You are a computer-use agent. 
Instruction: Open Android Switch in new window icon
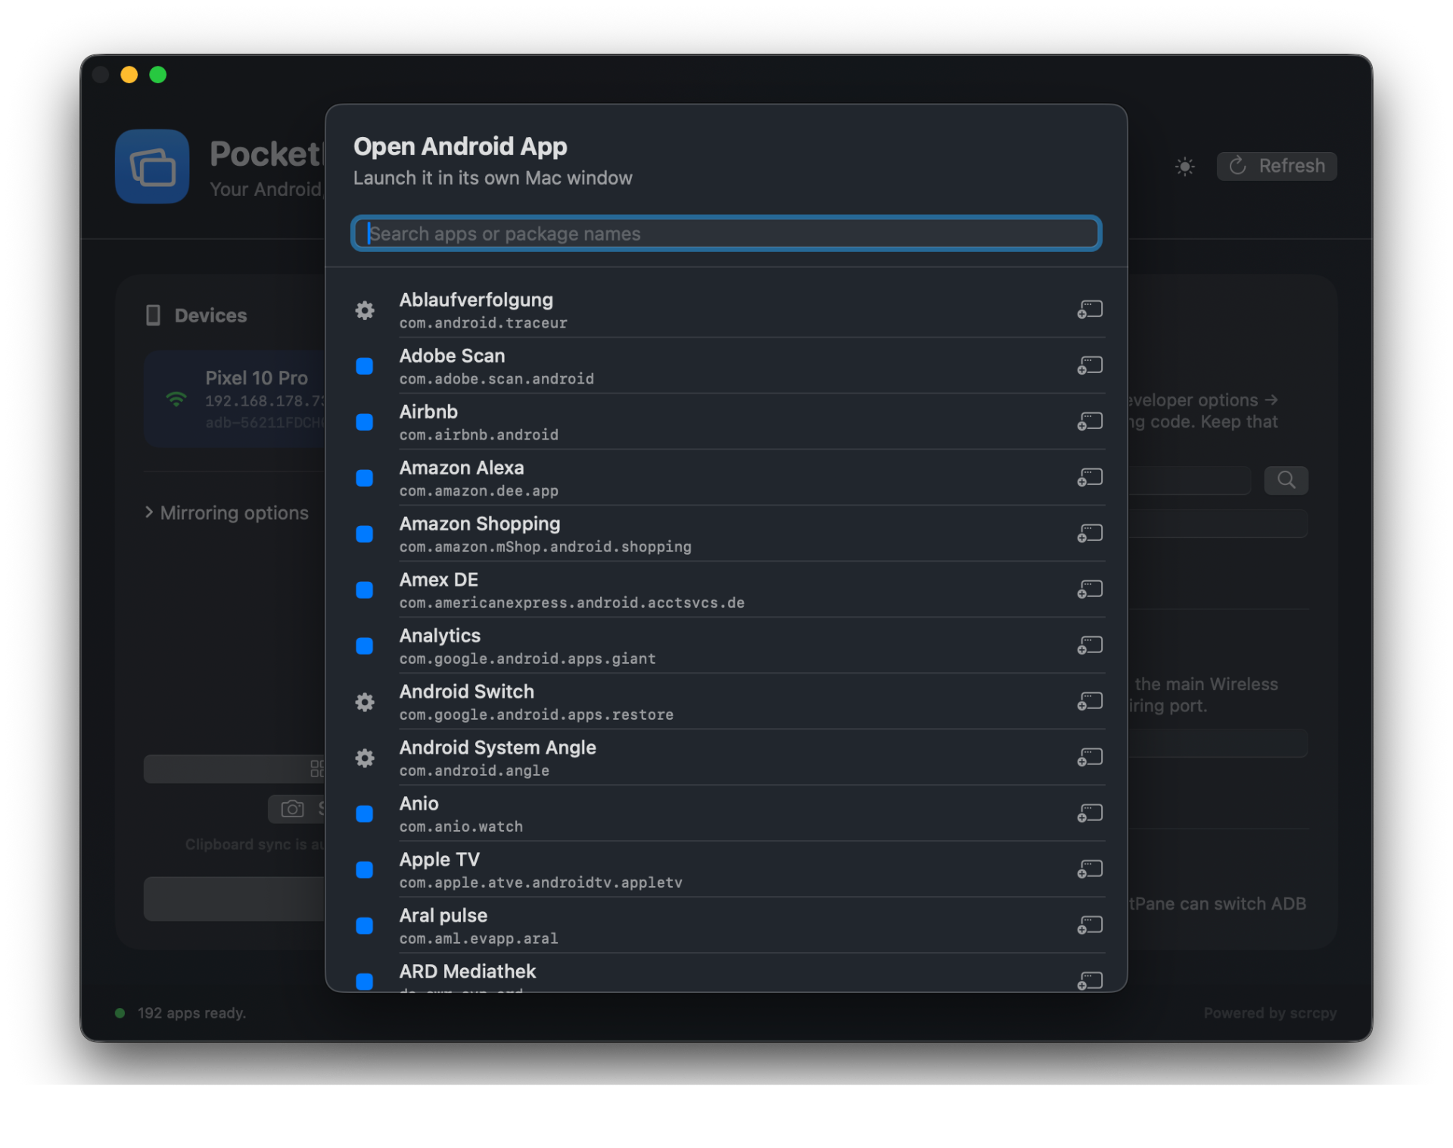1089,702
